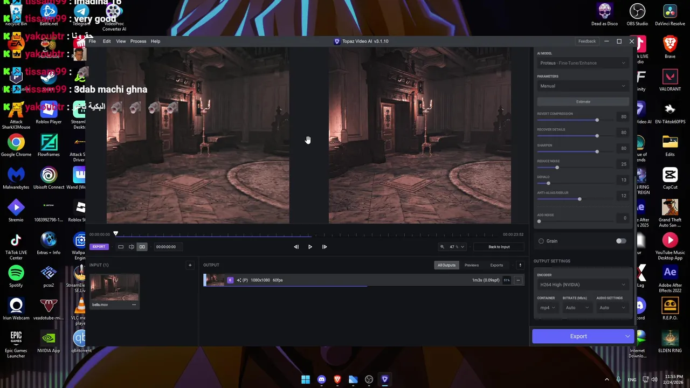Open OBS Studio desktop icon
The height and width of the screenshot is (388, 690).
(x=637, y=15)
